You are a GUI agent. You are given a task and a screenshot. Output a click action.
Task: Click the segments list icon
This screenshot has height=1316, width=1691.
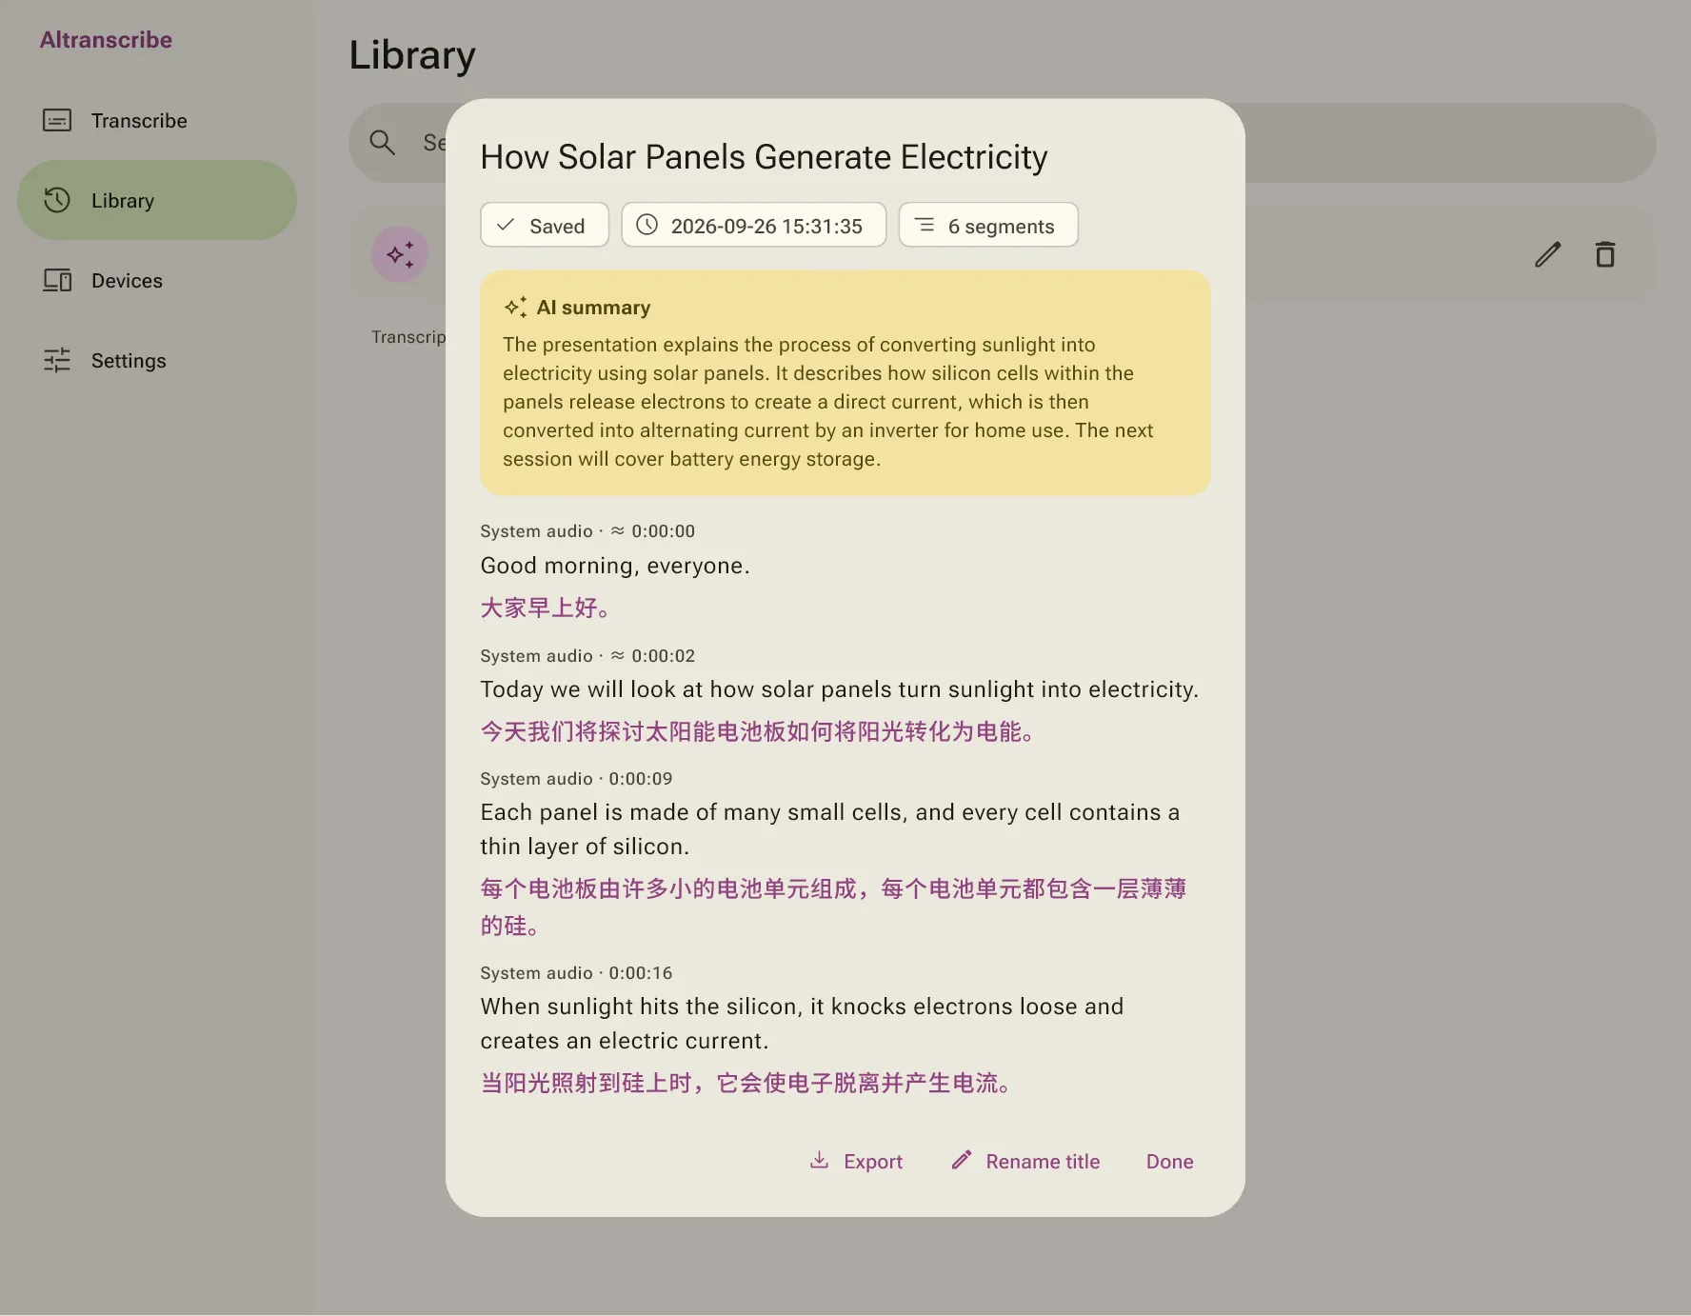[x=925, y=225]
